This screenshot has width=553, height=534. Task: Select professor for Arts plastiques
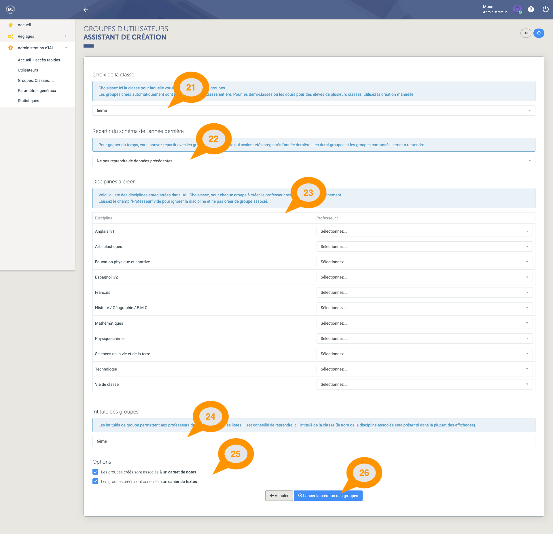424,247
